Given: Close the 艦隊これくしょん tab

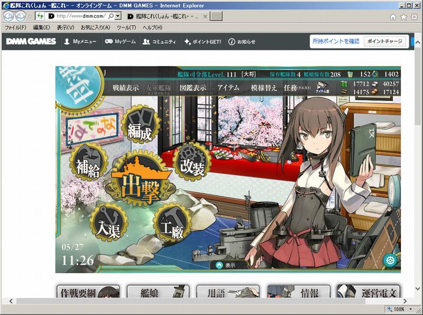Looking at the screenshot, I should (205, 16).
